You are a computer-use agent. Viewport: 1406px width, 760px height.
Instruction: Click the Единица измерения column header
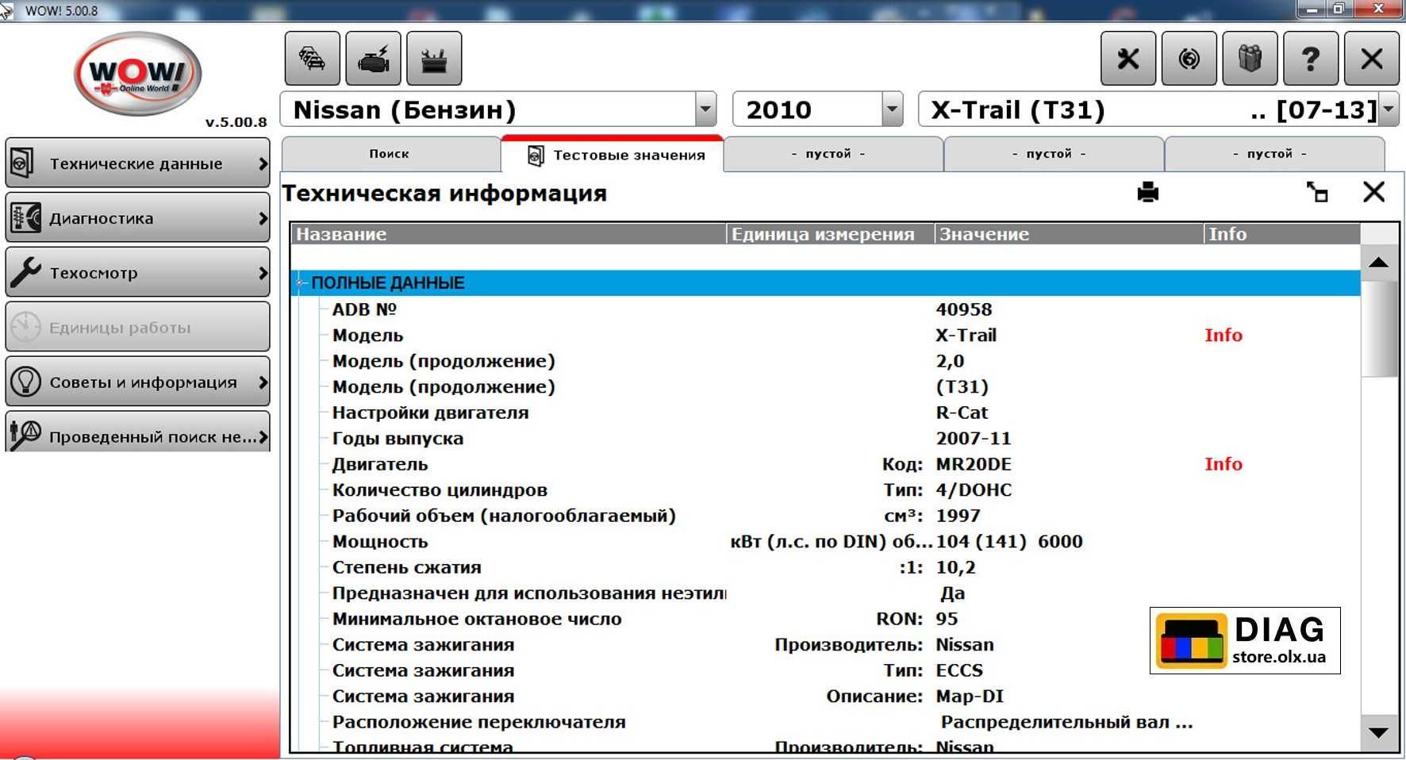830,234
